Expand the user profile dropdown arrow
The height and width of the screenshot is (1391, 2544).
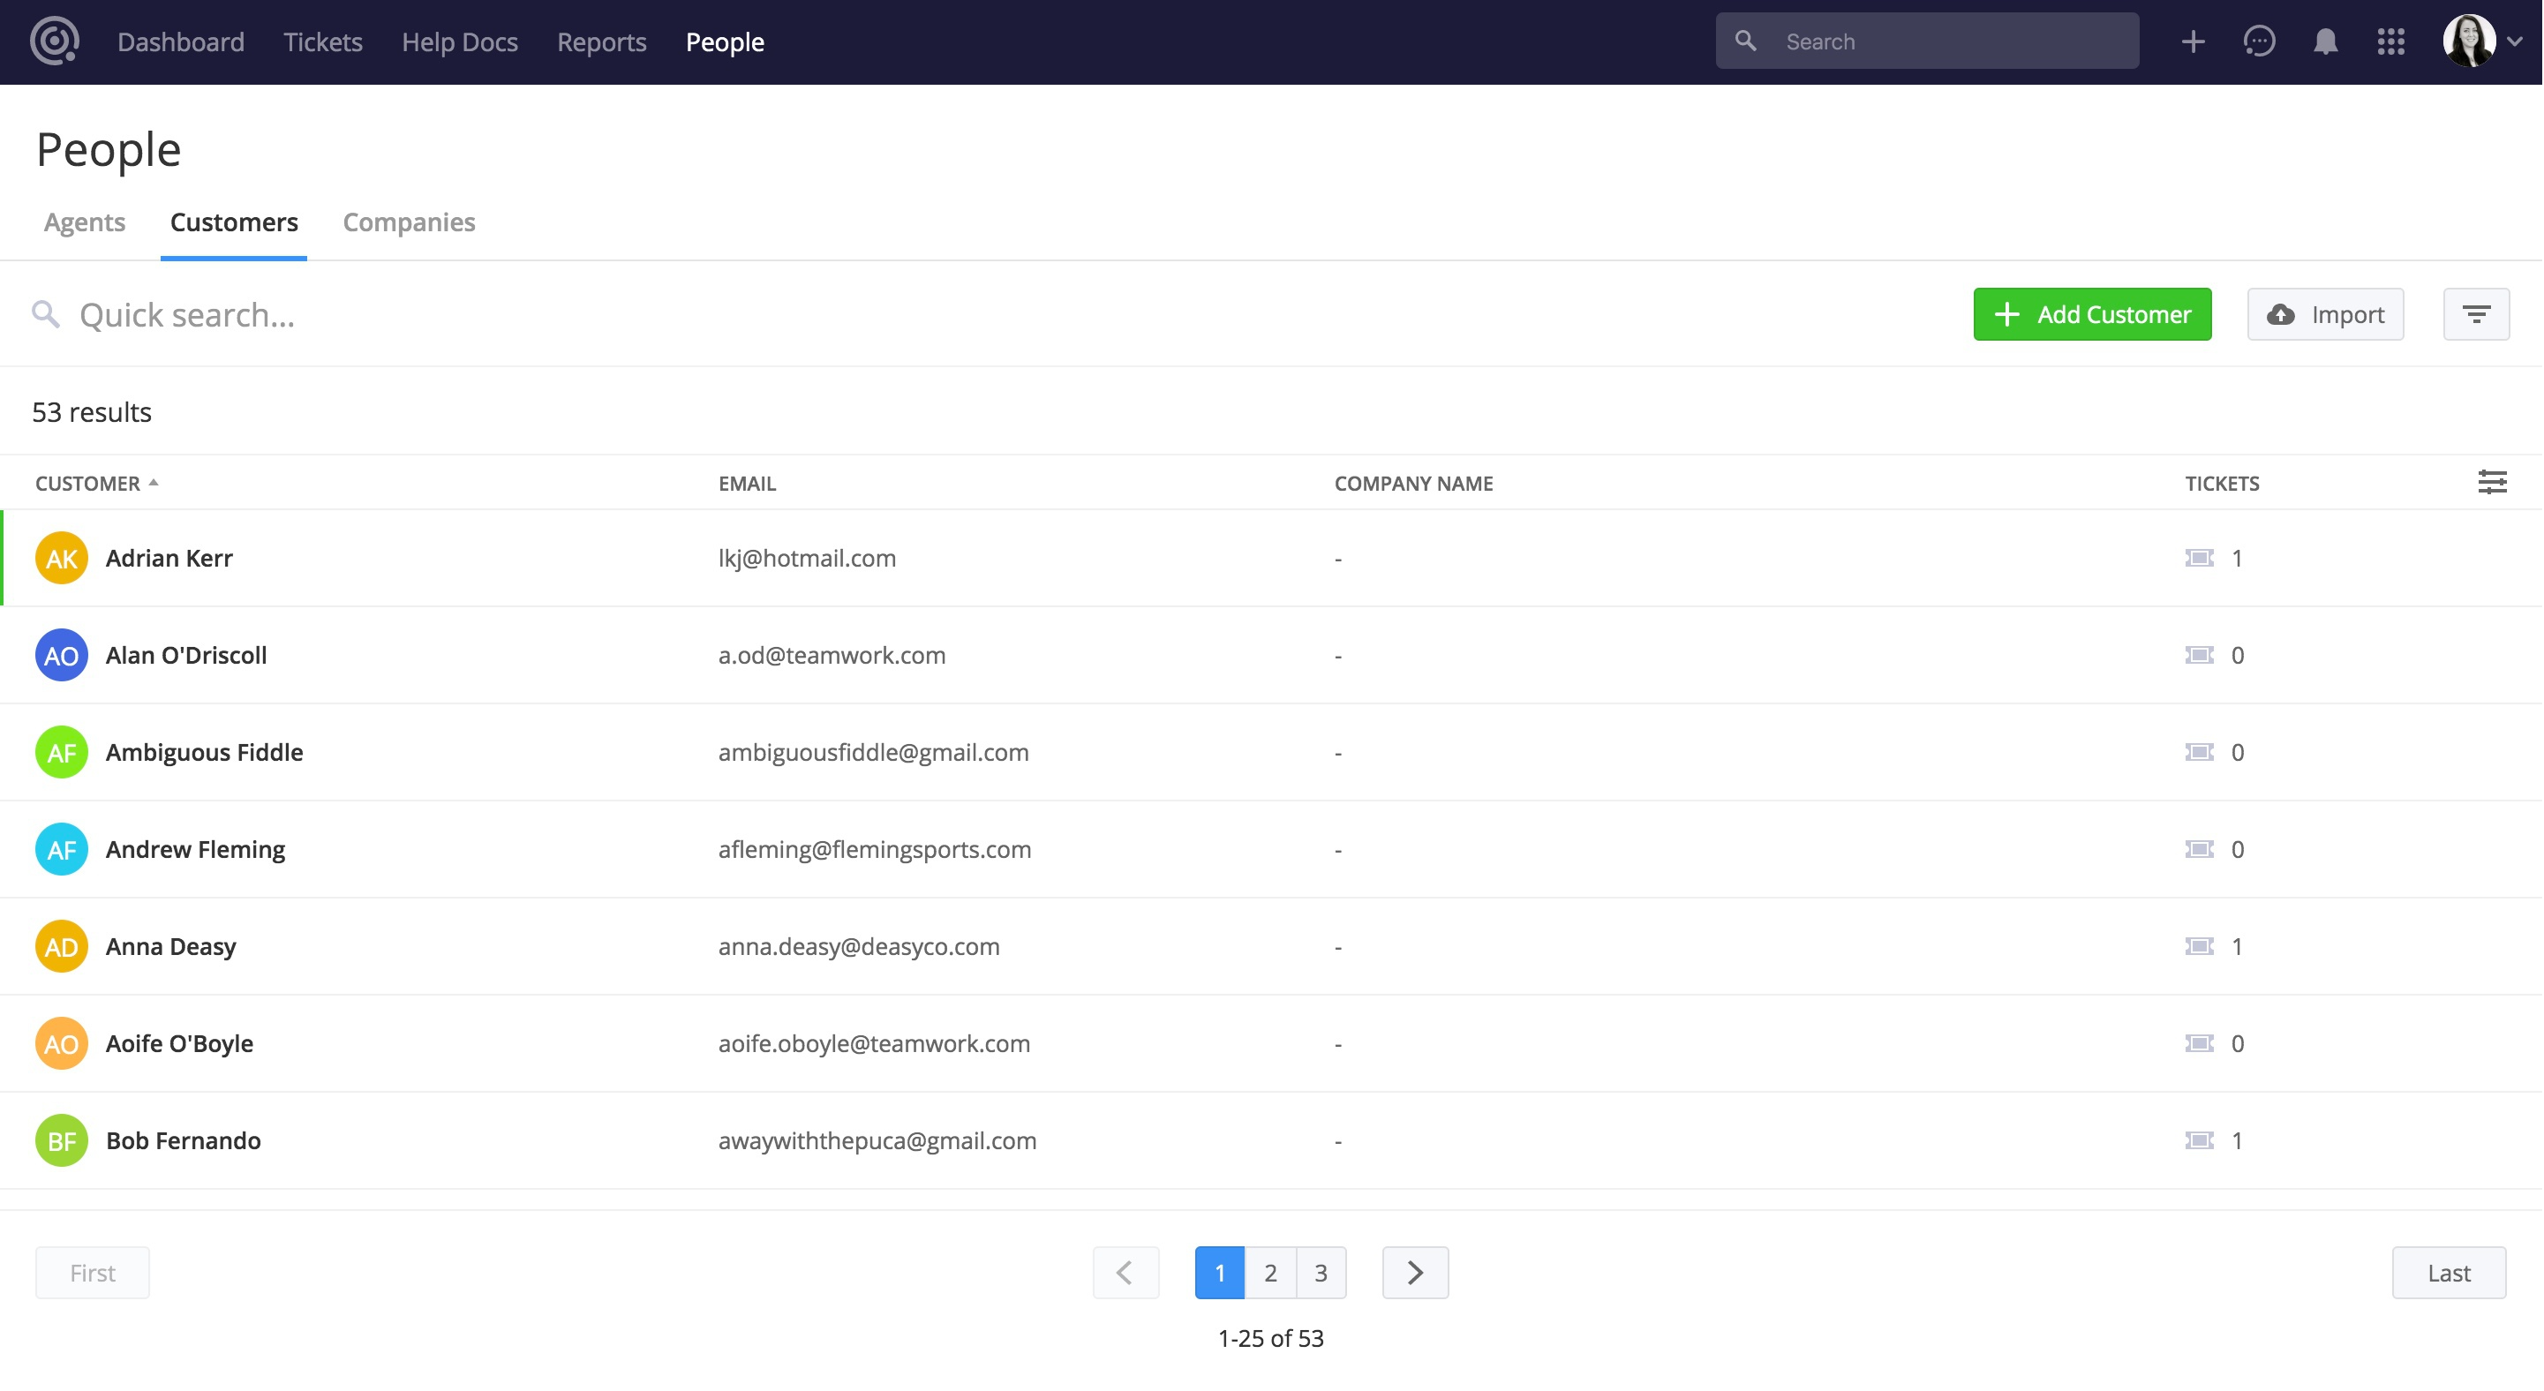point(2516,41)
